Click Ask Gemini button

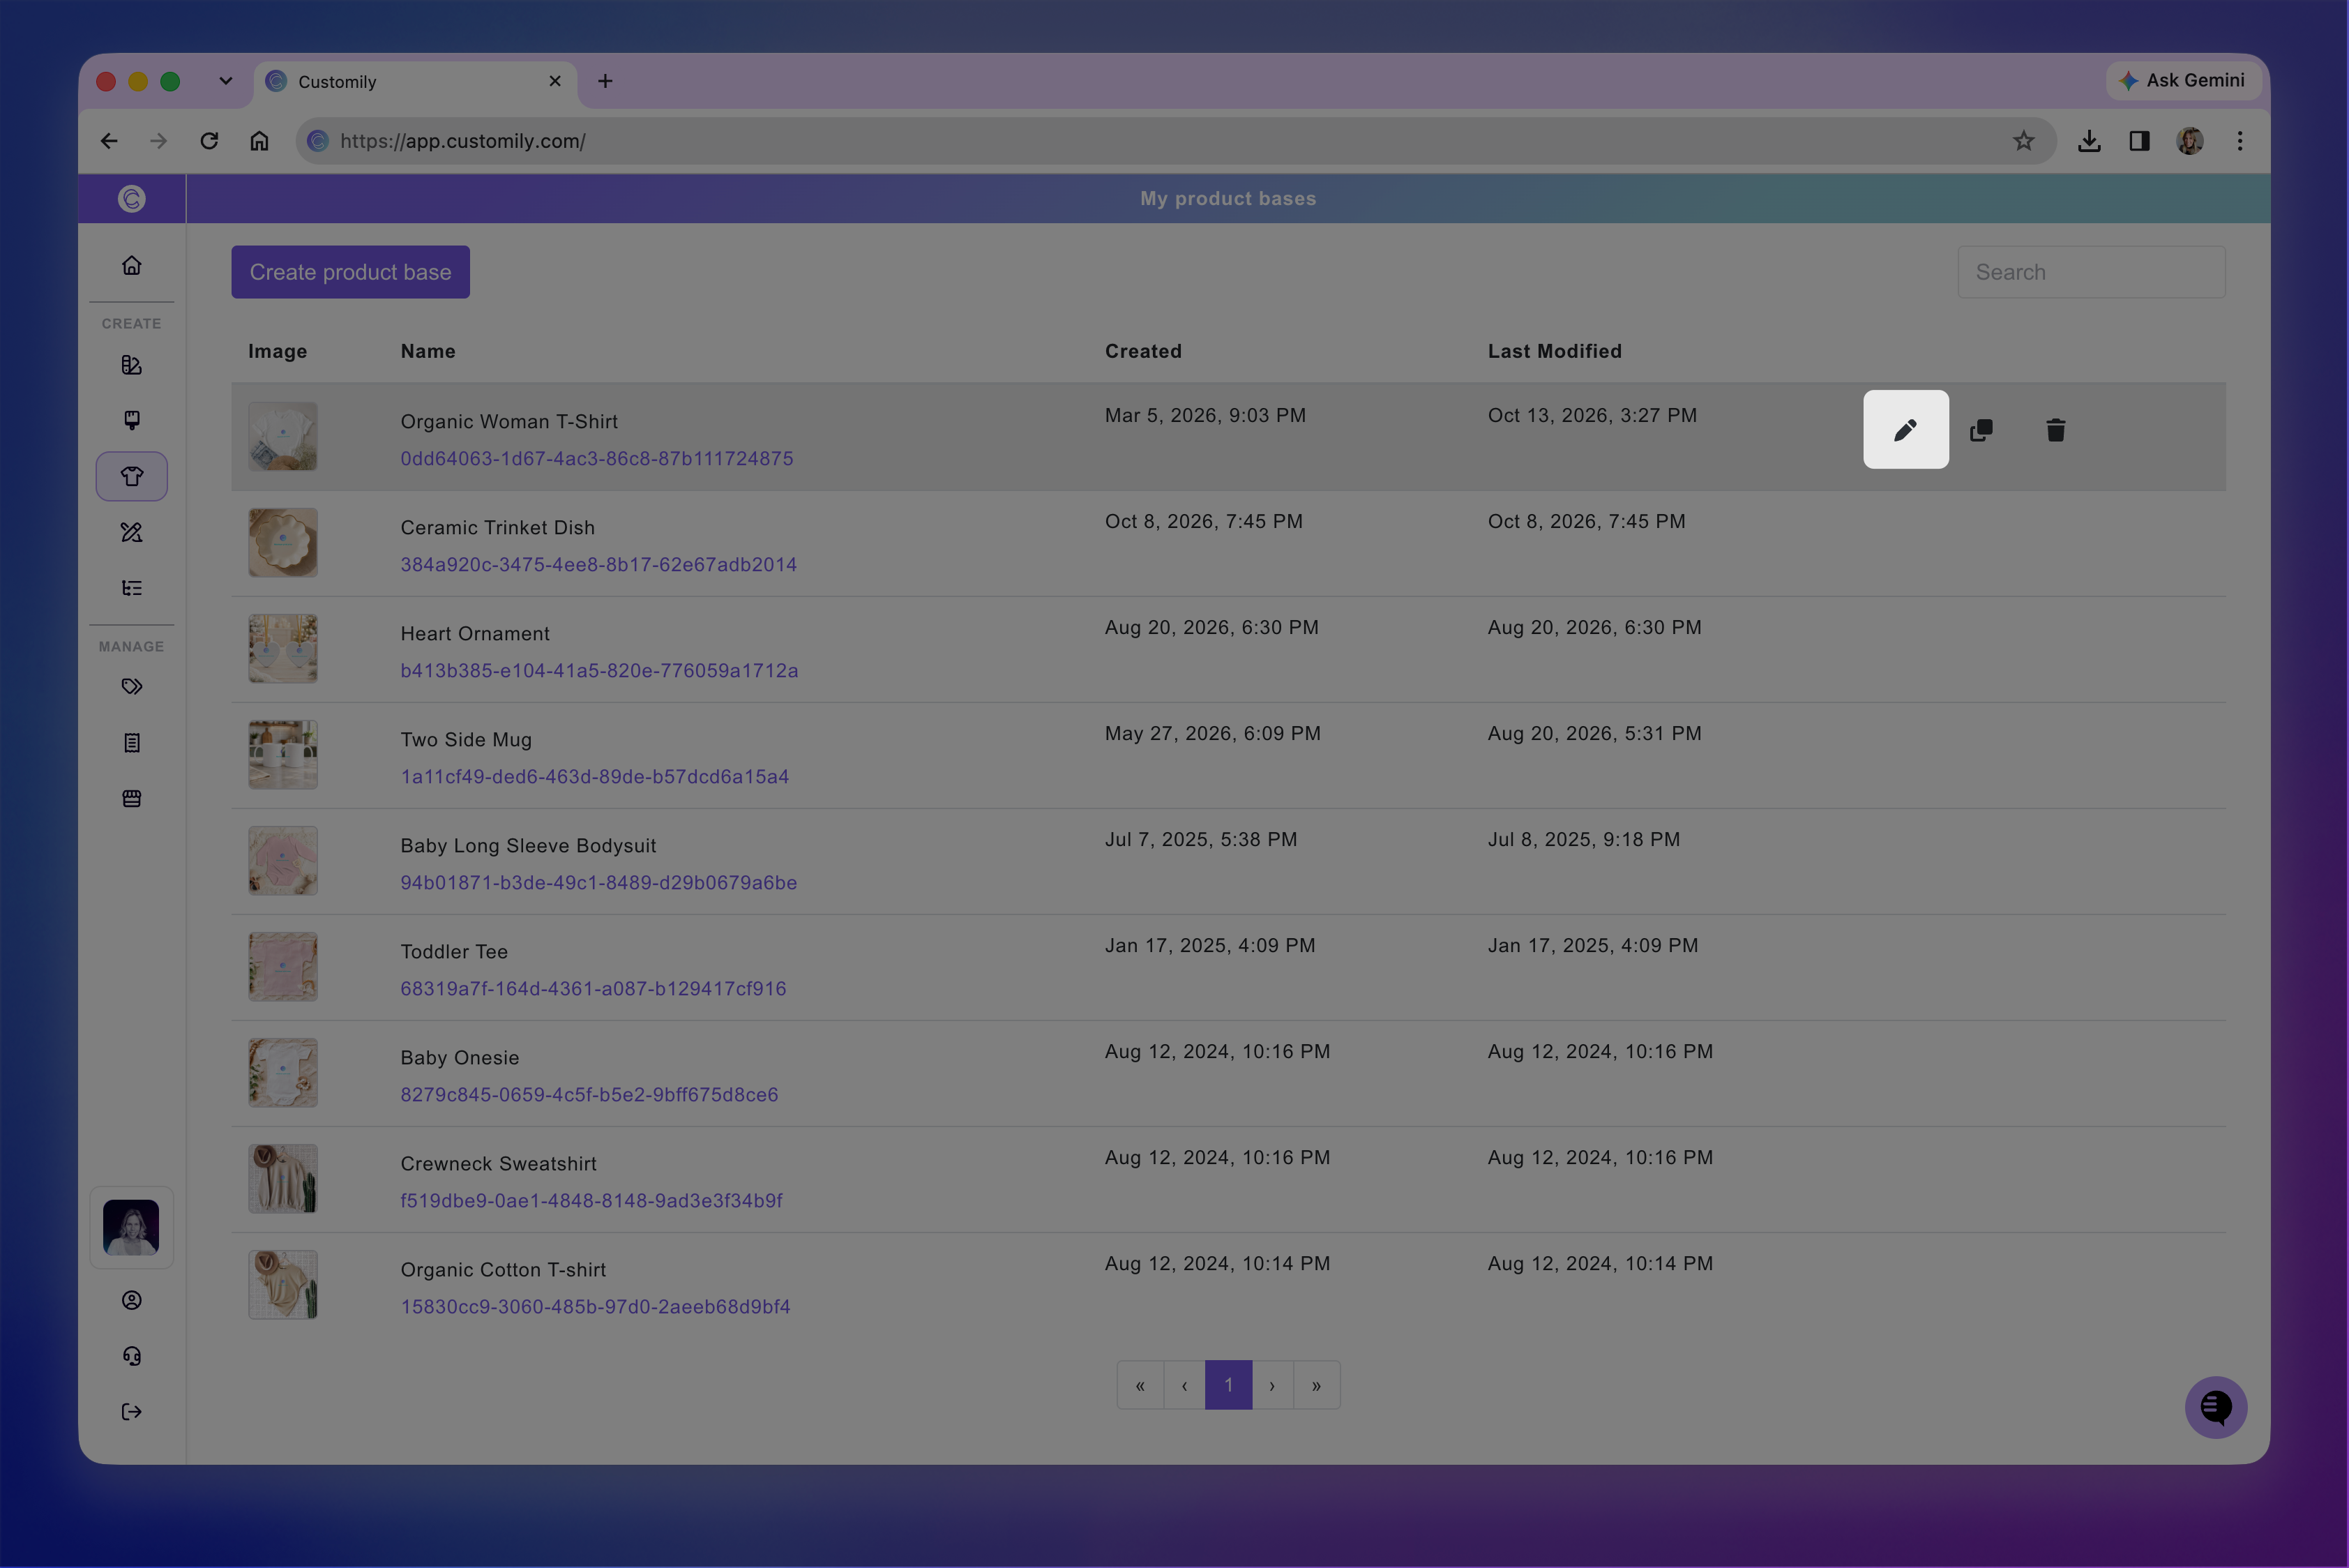point(2183,80)
